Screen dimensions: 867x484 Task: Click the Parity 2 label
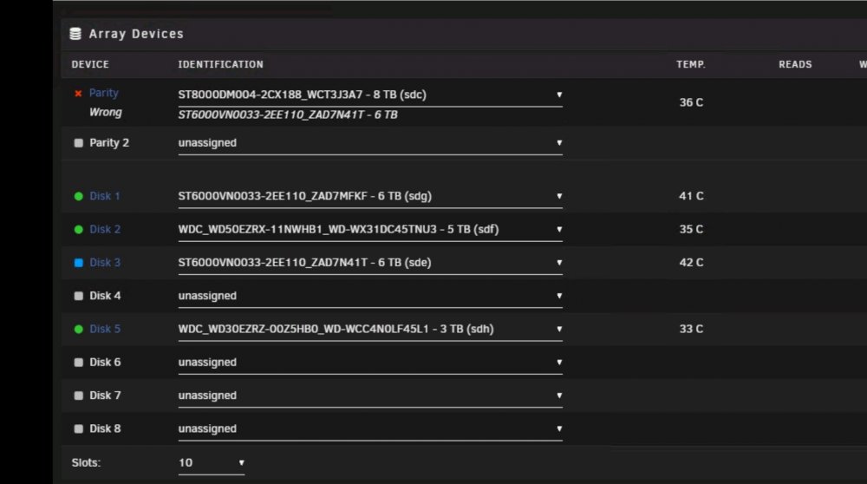coord(109,143)
